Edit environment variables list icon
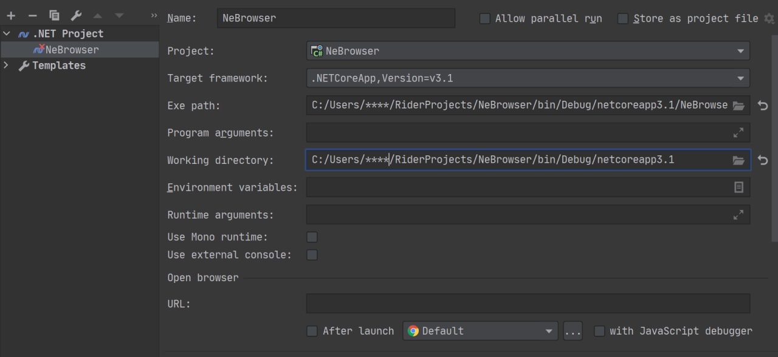 738,188
